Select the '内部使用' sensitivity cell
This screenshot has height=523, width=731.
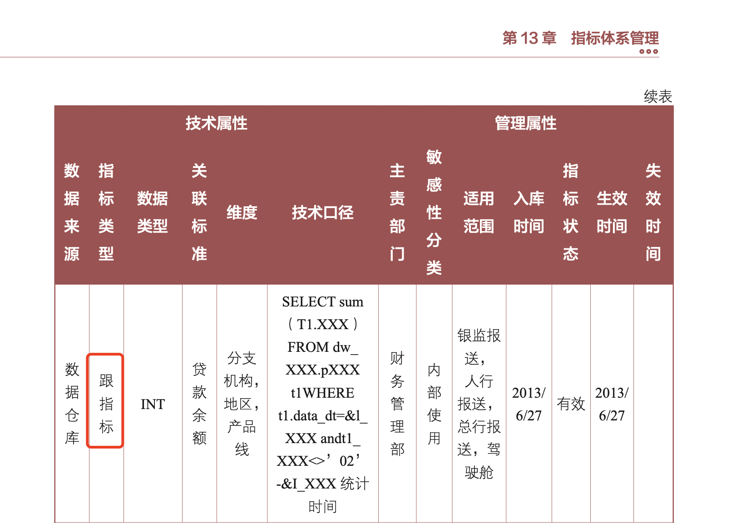tap(434, 403)
